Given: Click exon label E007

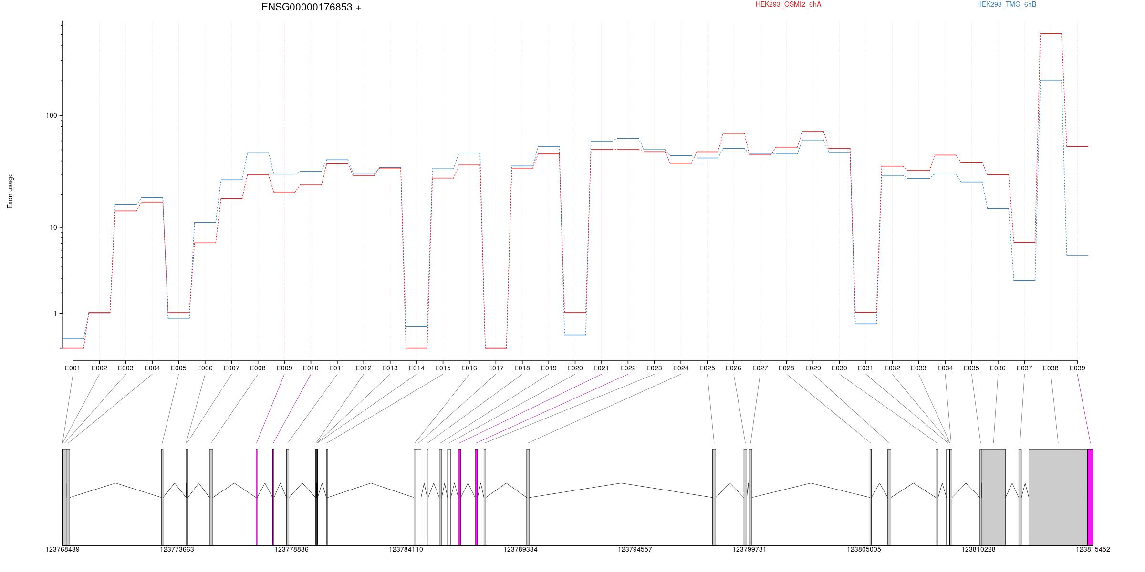Looking at the screenshot, I should click(x=231, y=368).
